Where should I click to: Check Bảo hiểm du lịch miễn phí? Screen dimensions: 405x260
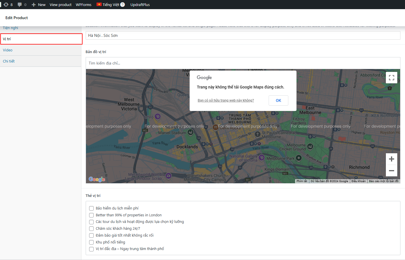click(x=91, y=208)
